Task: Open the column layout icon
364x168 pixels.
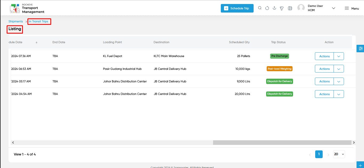Action: click(x=290, y=8)
